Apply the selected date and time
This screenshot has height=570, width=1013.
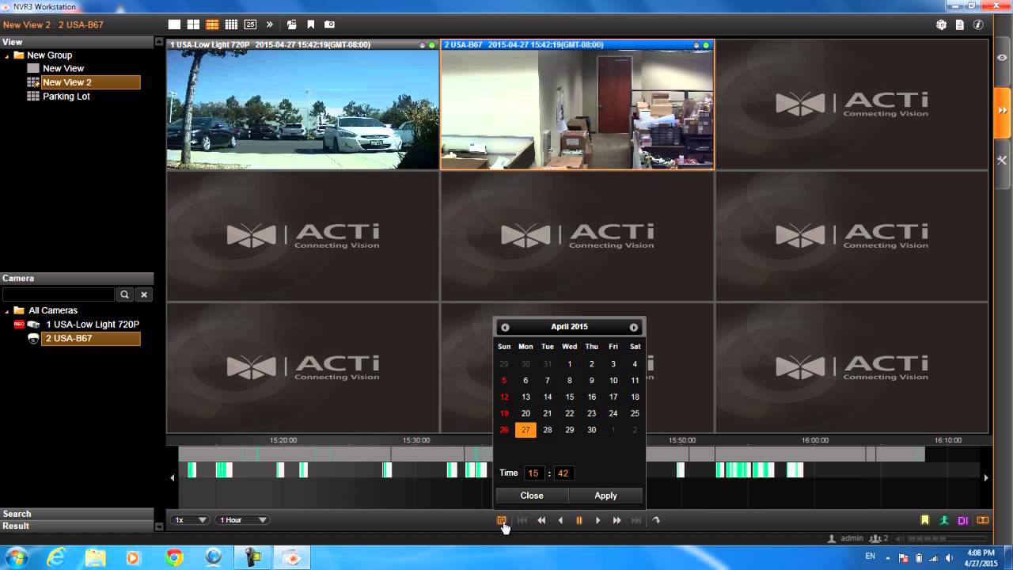(x=605, y=496)
